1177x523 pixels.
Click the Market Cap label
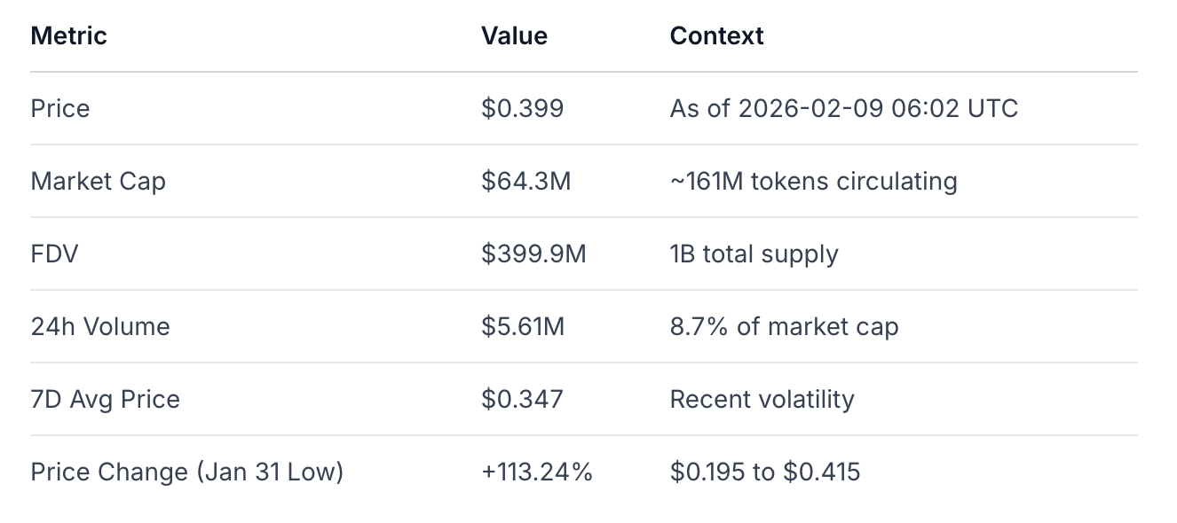tap(98, 182)
